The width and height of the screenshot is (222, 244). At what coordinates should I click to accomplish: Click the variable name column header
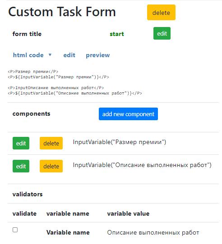click(68, 213)
